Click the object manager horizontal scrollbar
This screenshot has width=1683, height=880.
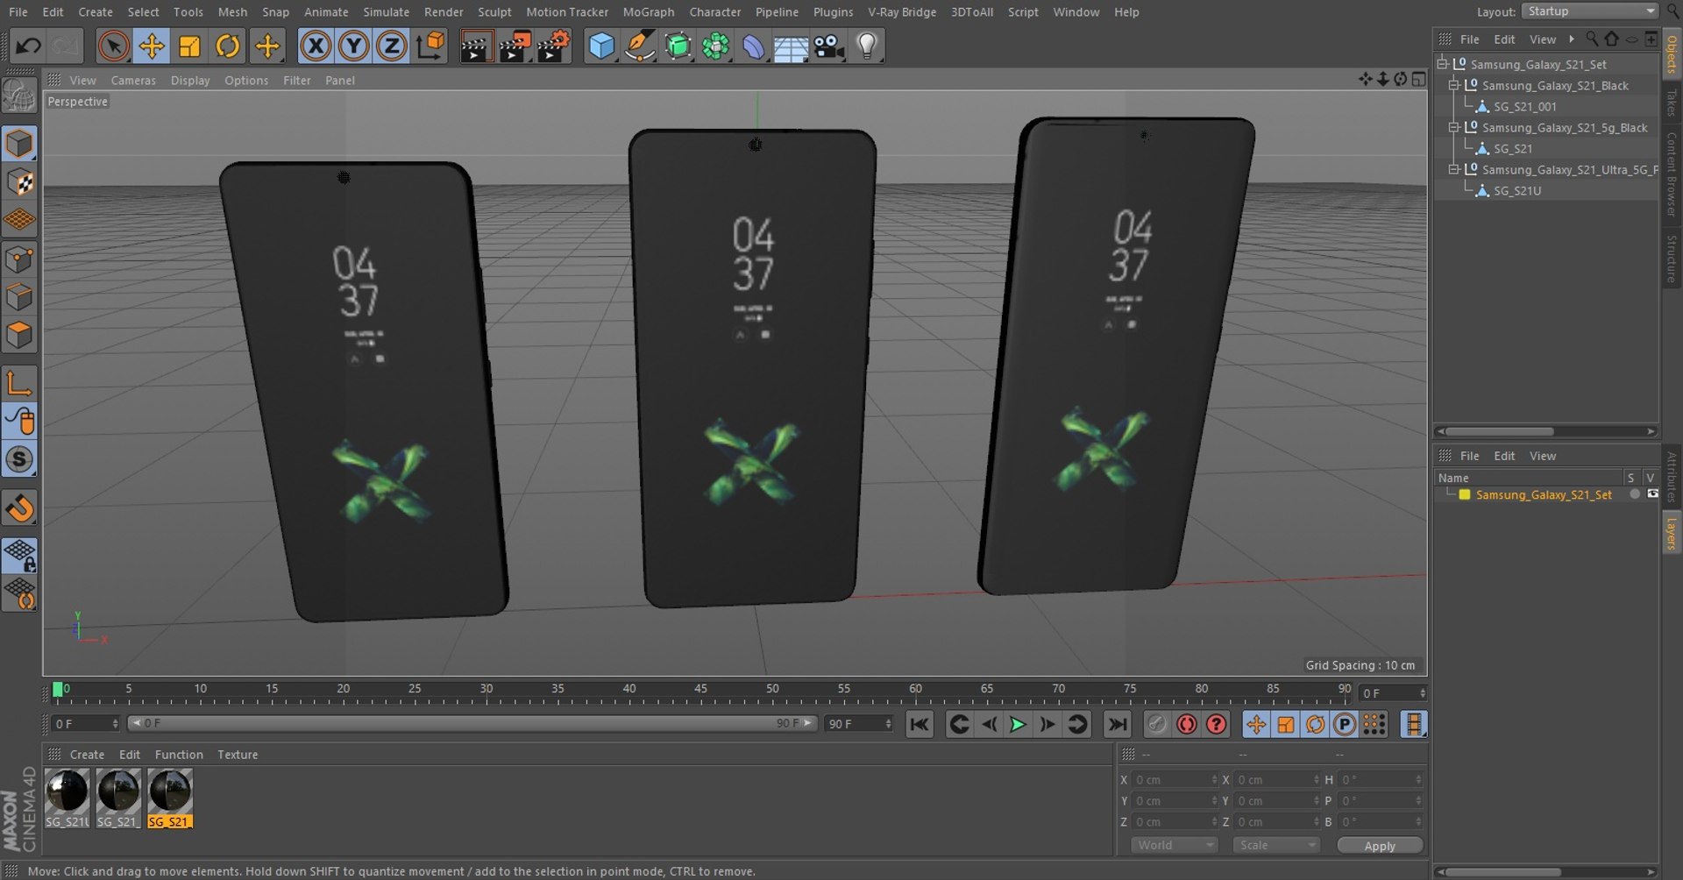click(1499, 431)
